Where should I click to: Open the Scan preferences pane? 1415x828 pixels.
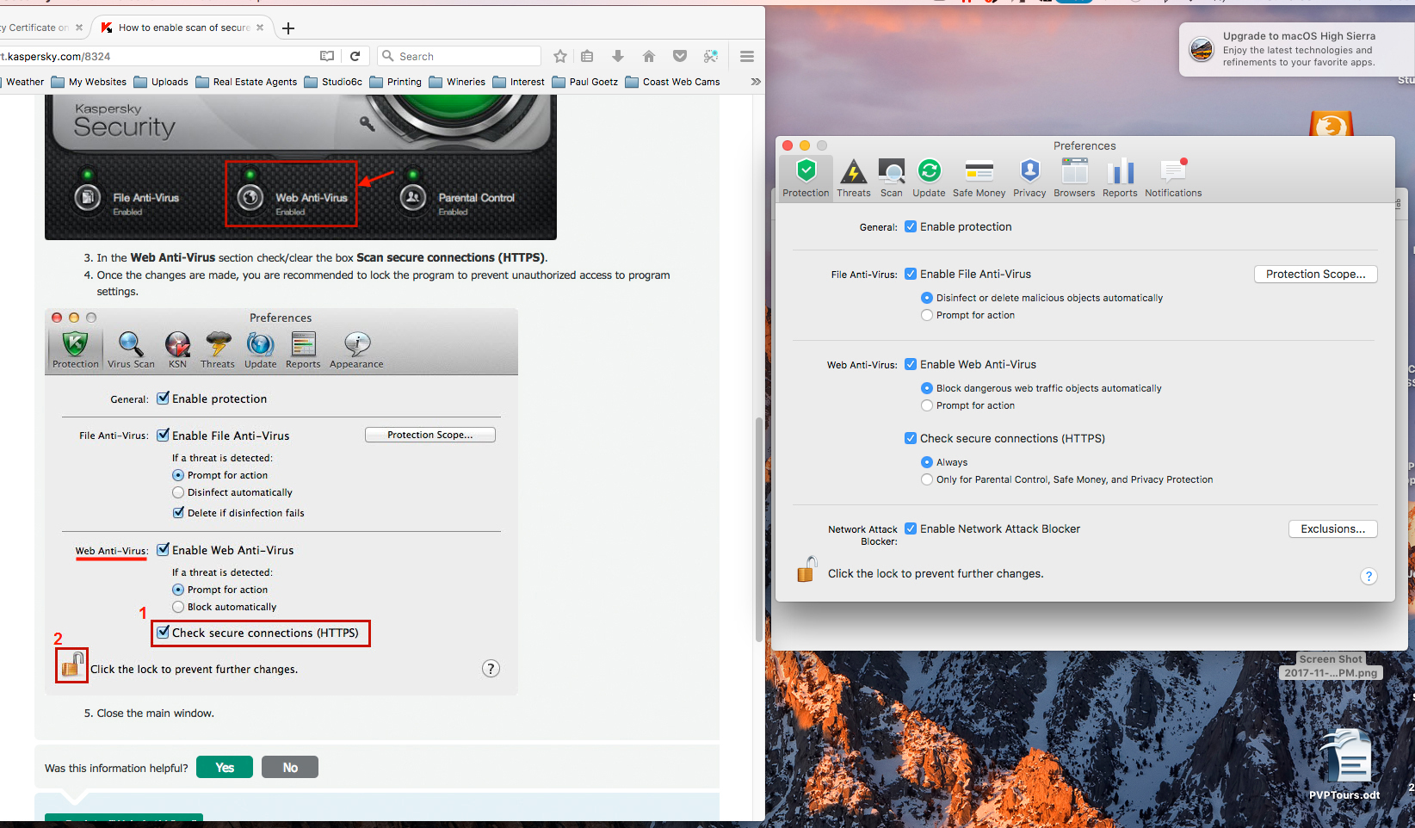click(892, 178)
